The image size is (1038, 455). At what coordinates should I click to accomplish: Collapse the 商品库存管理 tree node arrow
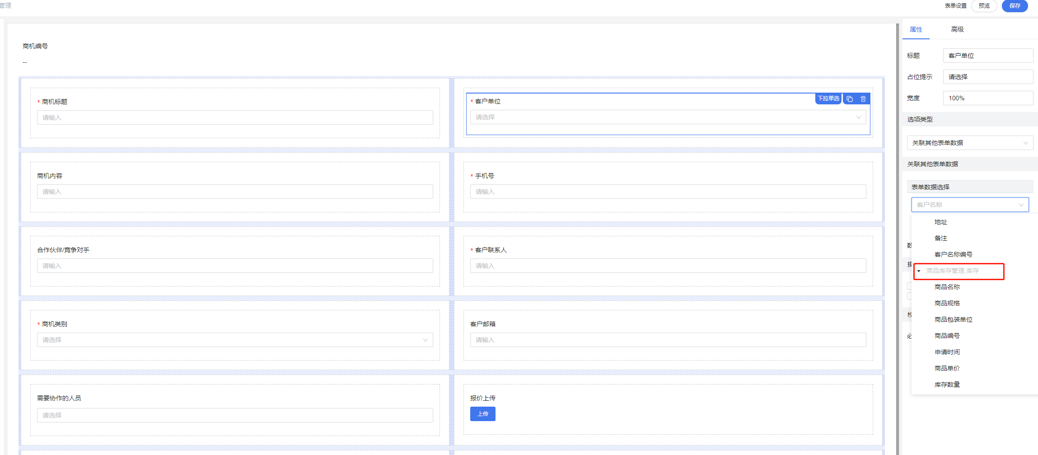pos(919,271)
